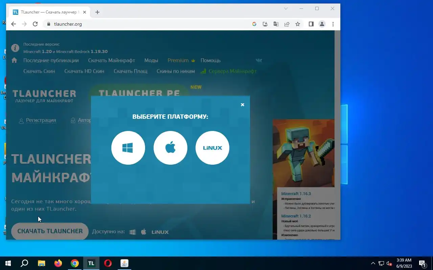This screenshot has height=270, width=433.
Task: Open Premium menu item
Action: click(x=181, y=60)
